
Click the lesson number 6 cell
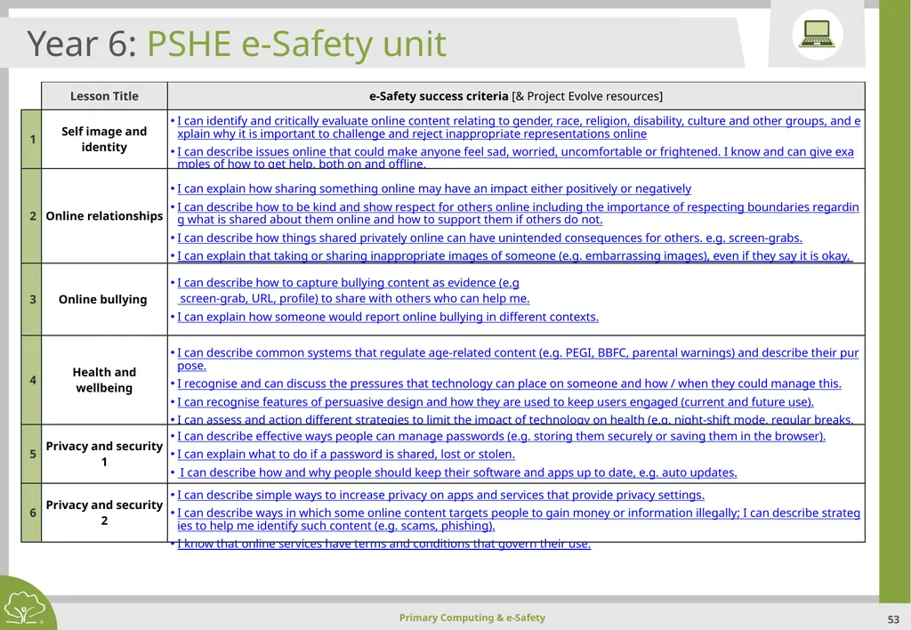tap(32, 513)
